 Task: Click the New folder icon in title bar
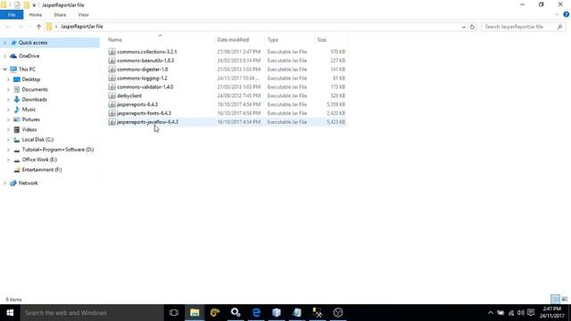pos(26,5)
